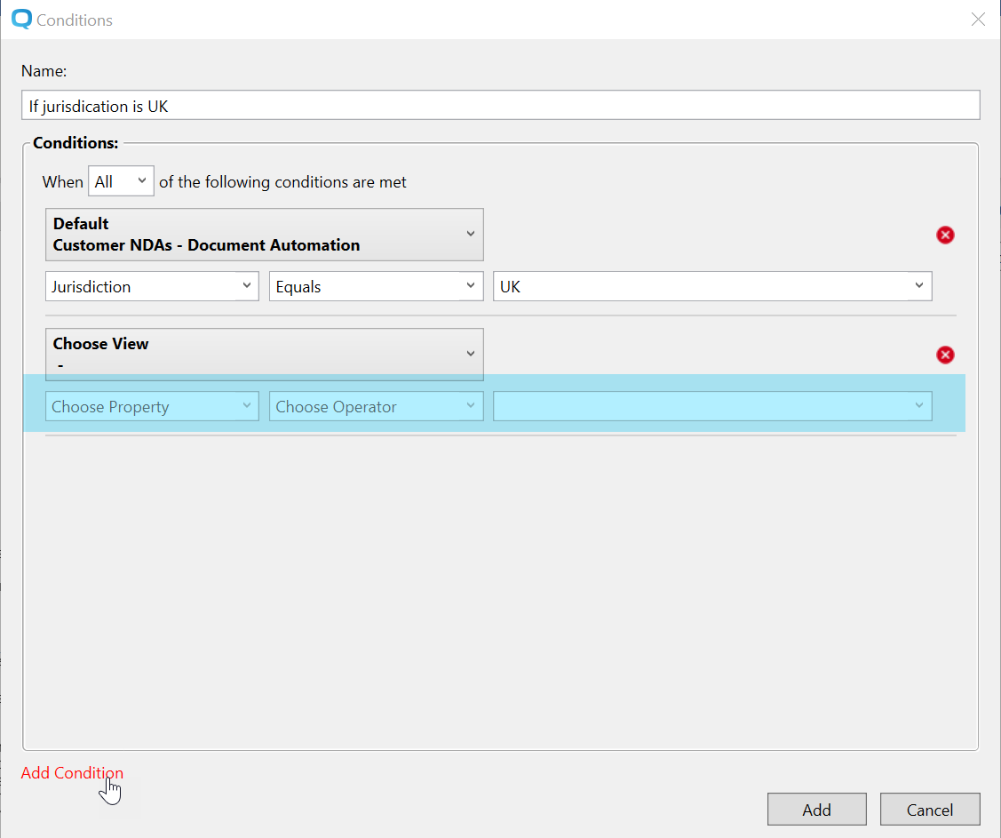The image size is (1001, 838).
Task: Open the When 'All' match dropdown
Action: pyautogui.click(x=121, y=181)
